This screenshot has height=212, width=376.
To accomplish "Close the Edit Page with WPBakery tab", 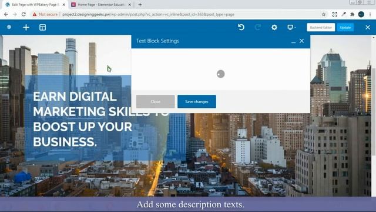I will pos(64,5).
